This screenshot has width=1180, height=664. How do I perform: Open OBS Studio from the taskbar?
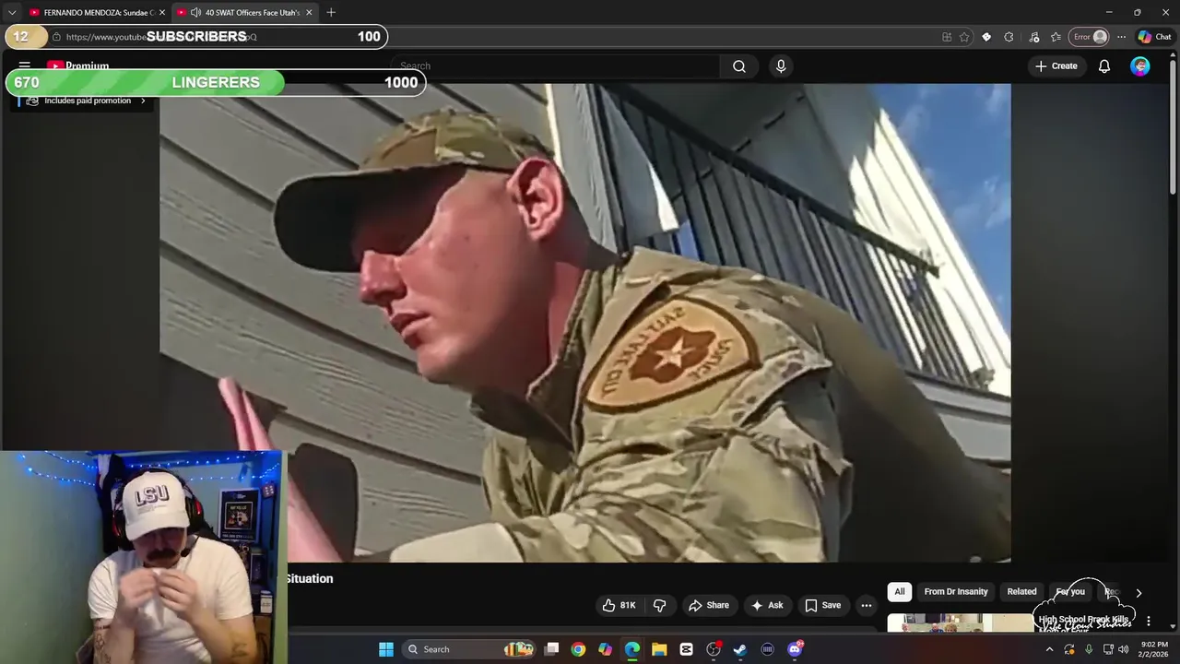tap(714, 649)
